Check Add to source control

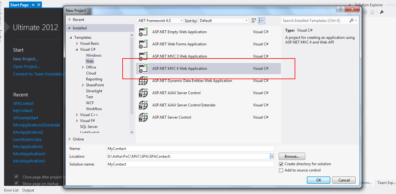point(281,170)
